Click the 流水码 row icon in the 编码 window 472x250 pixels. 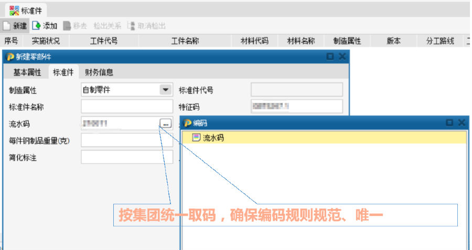click(196, 138)
